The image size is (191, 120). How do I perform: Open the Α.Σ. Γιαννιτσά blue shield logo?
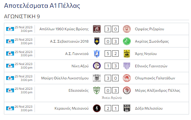97,54
